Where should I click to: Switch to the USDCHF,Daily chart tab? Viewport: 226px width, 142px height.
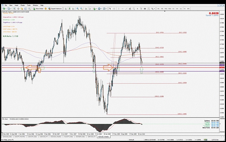(32, 137)
